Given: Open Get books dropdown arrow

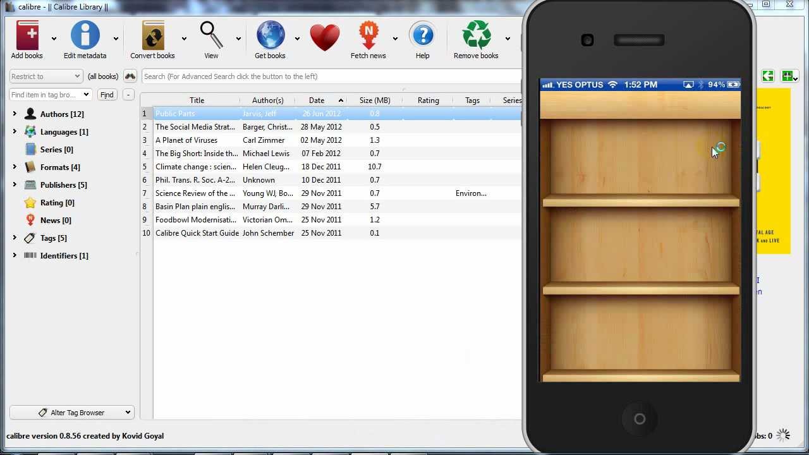Looking at the screenshot, I should tap(297, 39).
